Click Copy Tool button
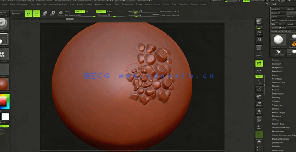Image resolution: width=296 pixels, height=152 pixels. (278, 13)
